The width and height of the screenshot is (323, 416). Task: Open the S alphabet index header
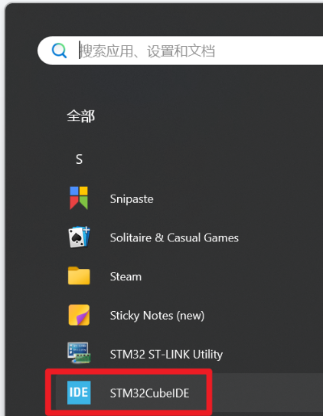(79, 159)
